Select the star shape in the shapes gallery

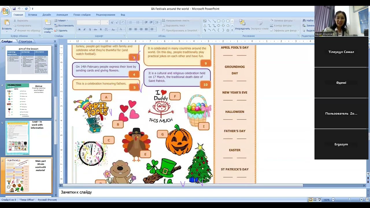tap(228, 30)
